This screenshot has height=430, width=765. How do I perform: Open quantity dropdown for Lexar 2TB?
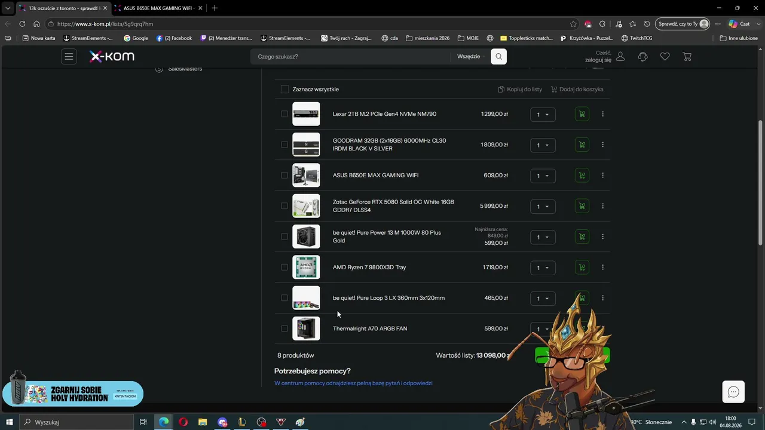pyautogui.click(x=543, y=115)
